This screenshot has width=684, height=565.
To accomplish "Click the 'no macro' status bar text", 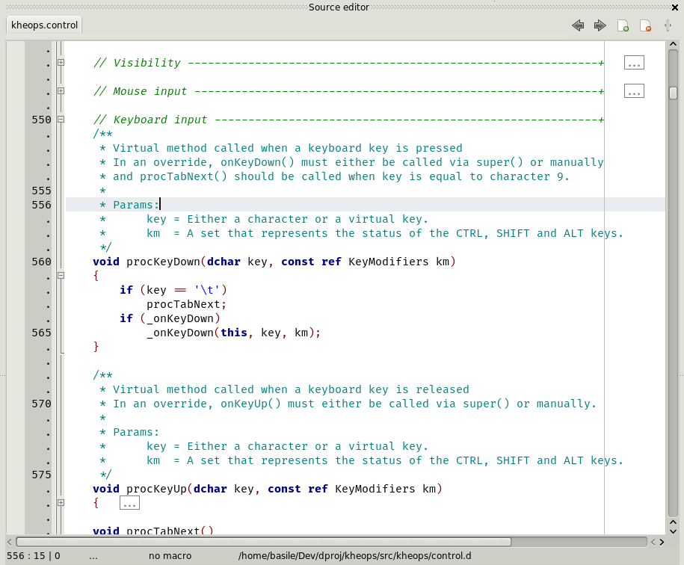I will click(170, 556).
